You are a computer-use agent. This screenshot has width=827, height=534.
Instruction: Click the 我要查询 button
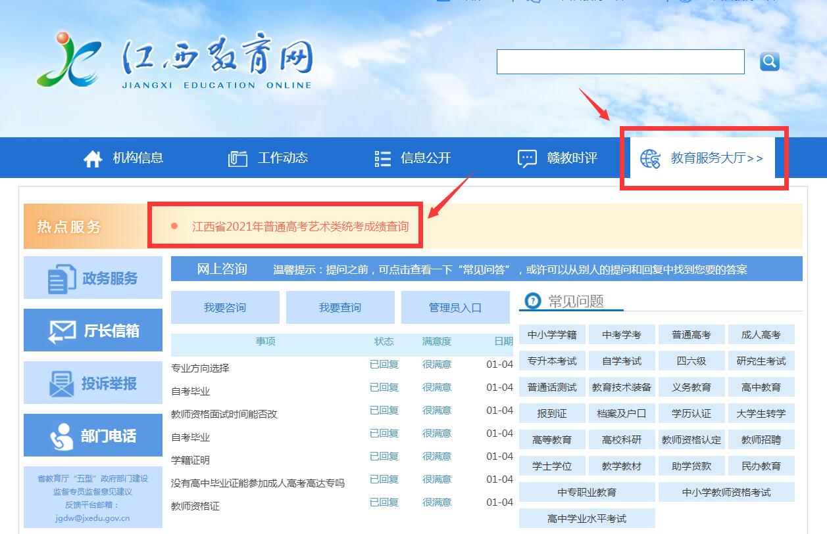click(340, 307)
